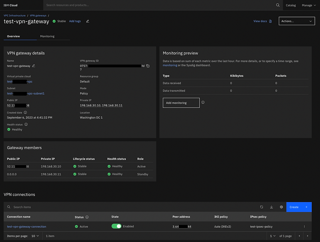Viewport: 320px width, 242px height.
Task: Change items per page dropdown
Action: tap(35, 236)
